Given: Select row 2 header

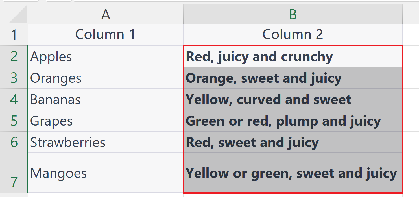Looking at the screenshot, I should (14, 56).
